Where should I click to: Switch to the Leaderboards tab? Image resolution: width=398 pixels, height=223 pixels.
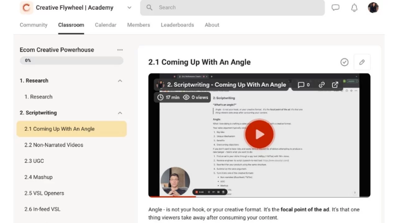tap(177, 25)
